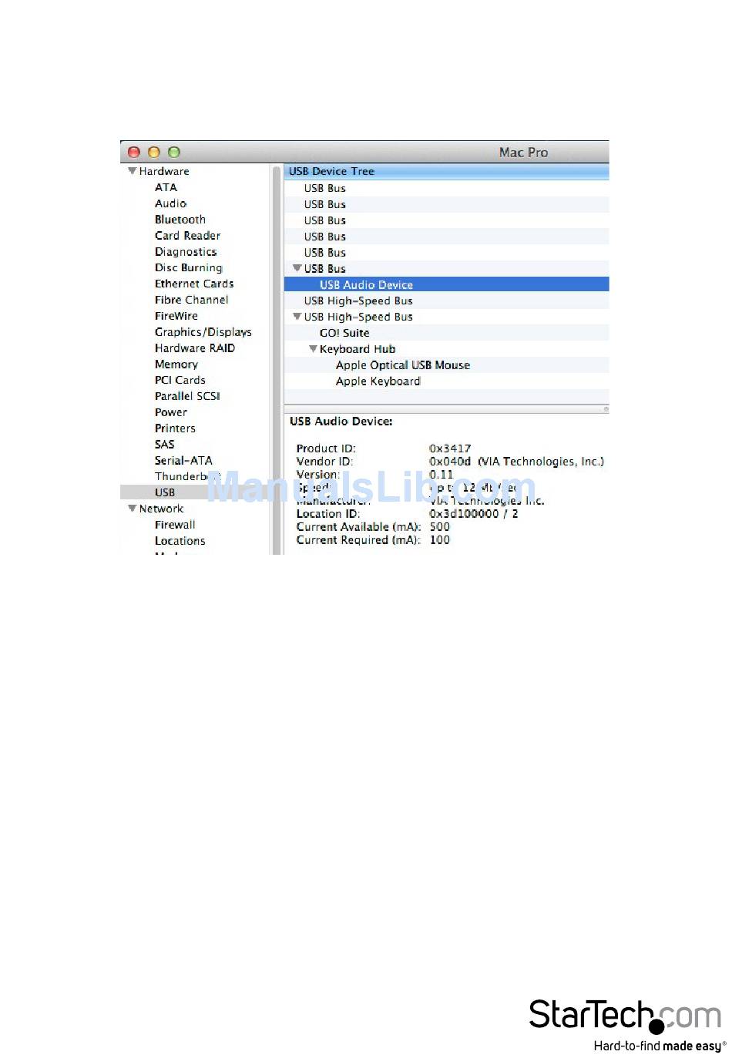Show Printers information

(x=175, y=428)
